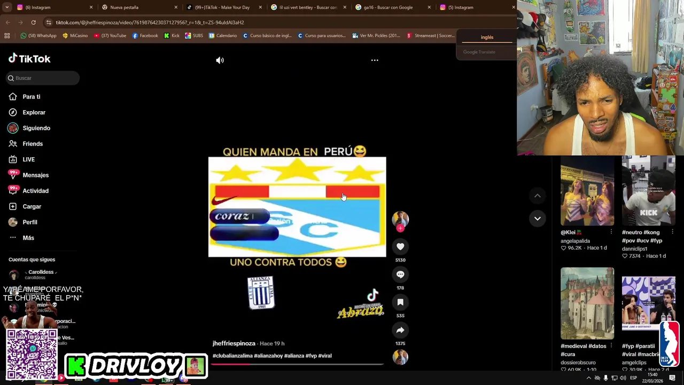Open the @Klei angelapalida video thumbnail
This screenshot has height=385, width=684.
(x=587, y=190)
